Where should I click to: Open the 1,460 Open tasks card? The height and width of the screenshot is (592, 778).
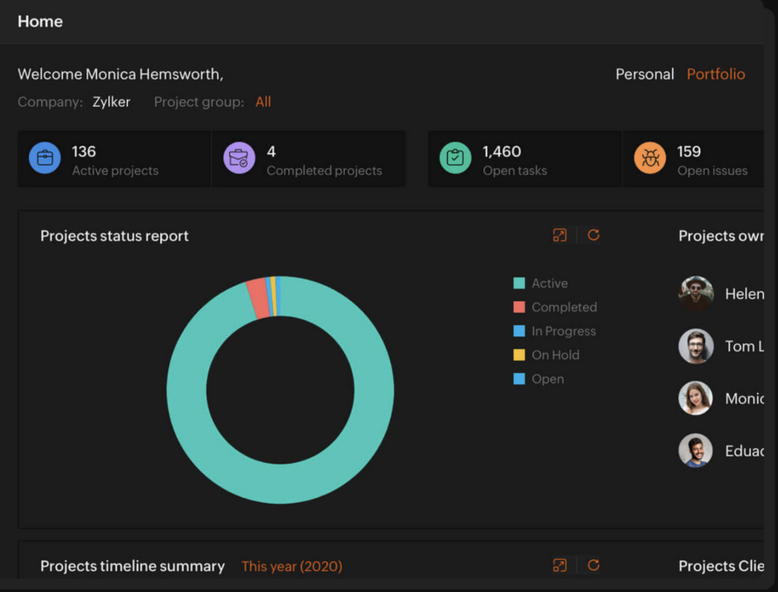pos(524,159)
